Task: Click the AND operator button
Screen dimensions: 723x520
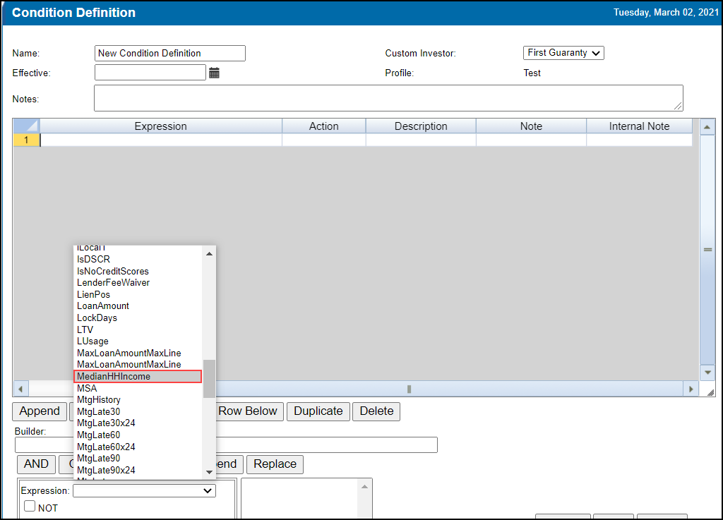Action: [x=37, y=464]
